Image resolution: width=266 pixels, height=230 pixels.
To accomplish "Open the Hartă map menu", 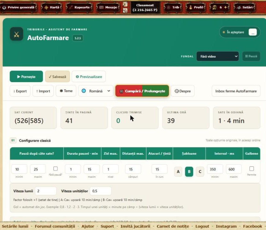I will point(52,7).
